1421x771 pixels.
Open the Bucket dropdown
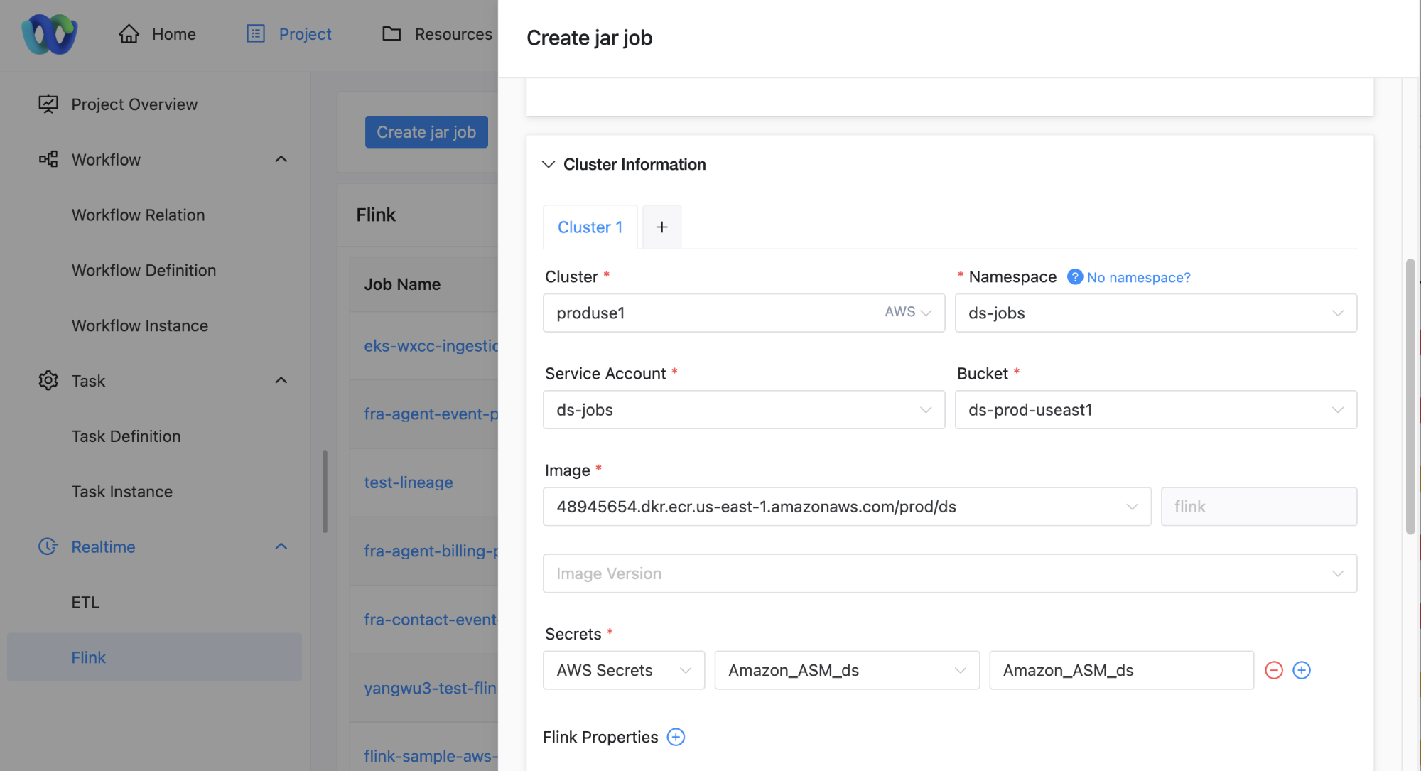(1155, 409)
